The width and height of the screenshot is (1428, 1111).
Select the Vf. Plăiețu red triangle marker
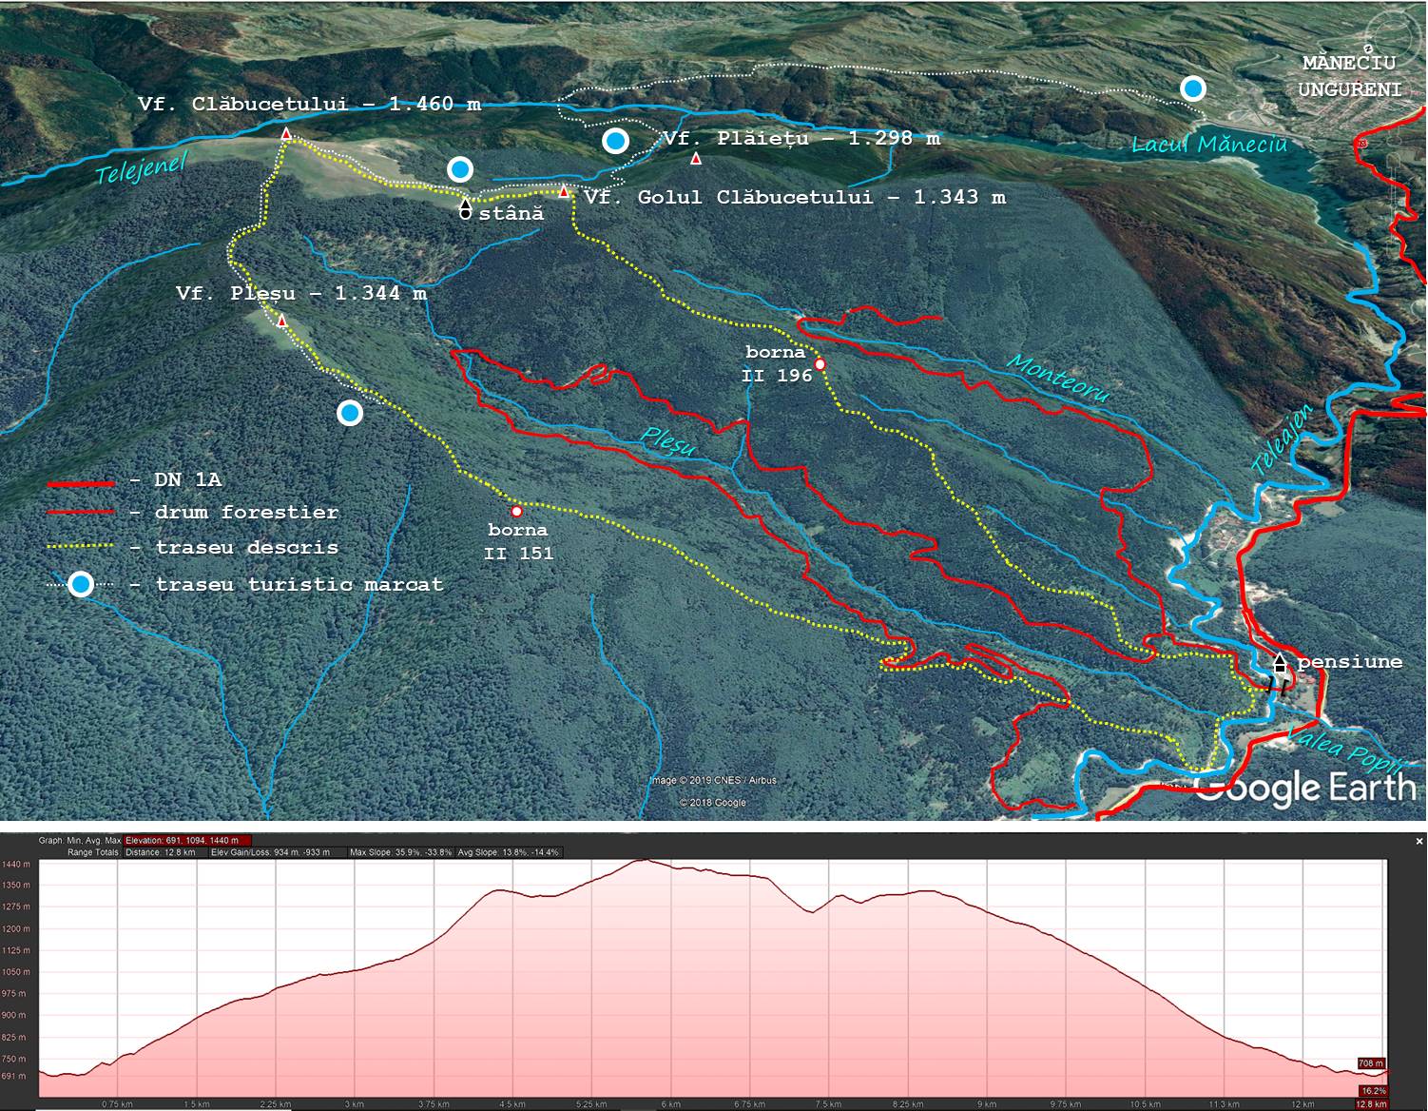(x=696, y=159)
